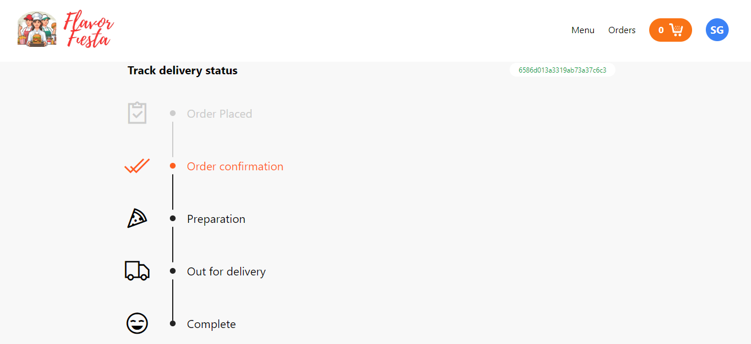Click the Track delivery status heading
Screen dimensions: 751x344
[182, 70]
